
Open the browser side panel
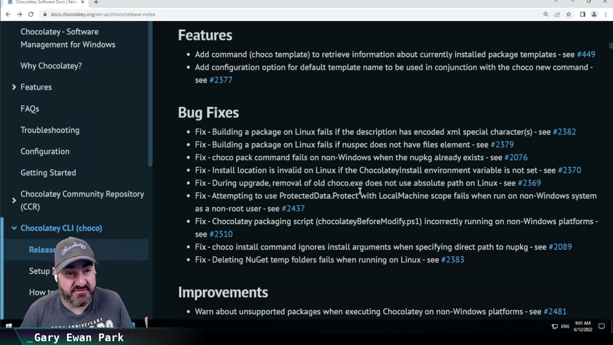pos(582,14)
